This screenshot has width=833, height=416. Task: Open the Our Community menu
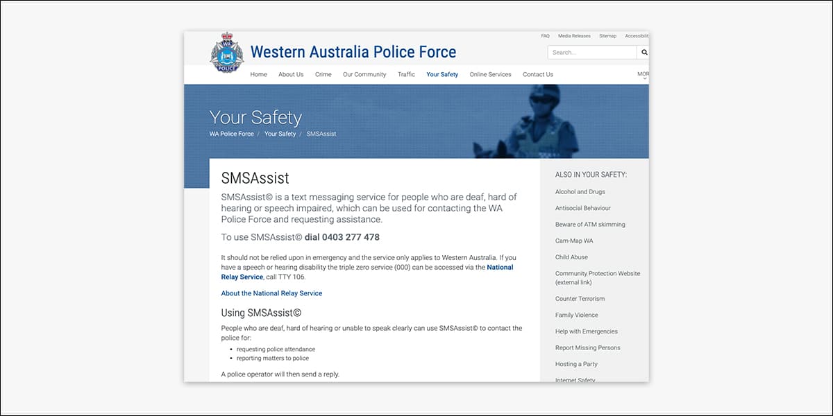pyautogui.click(x=364, y=74)
